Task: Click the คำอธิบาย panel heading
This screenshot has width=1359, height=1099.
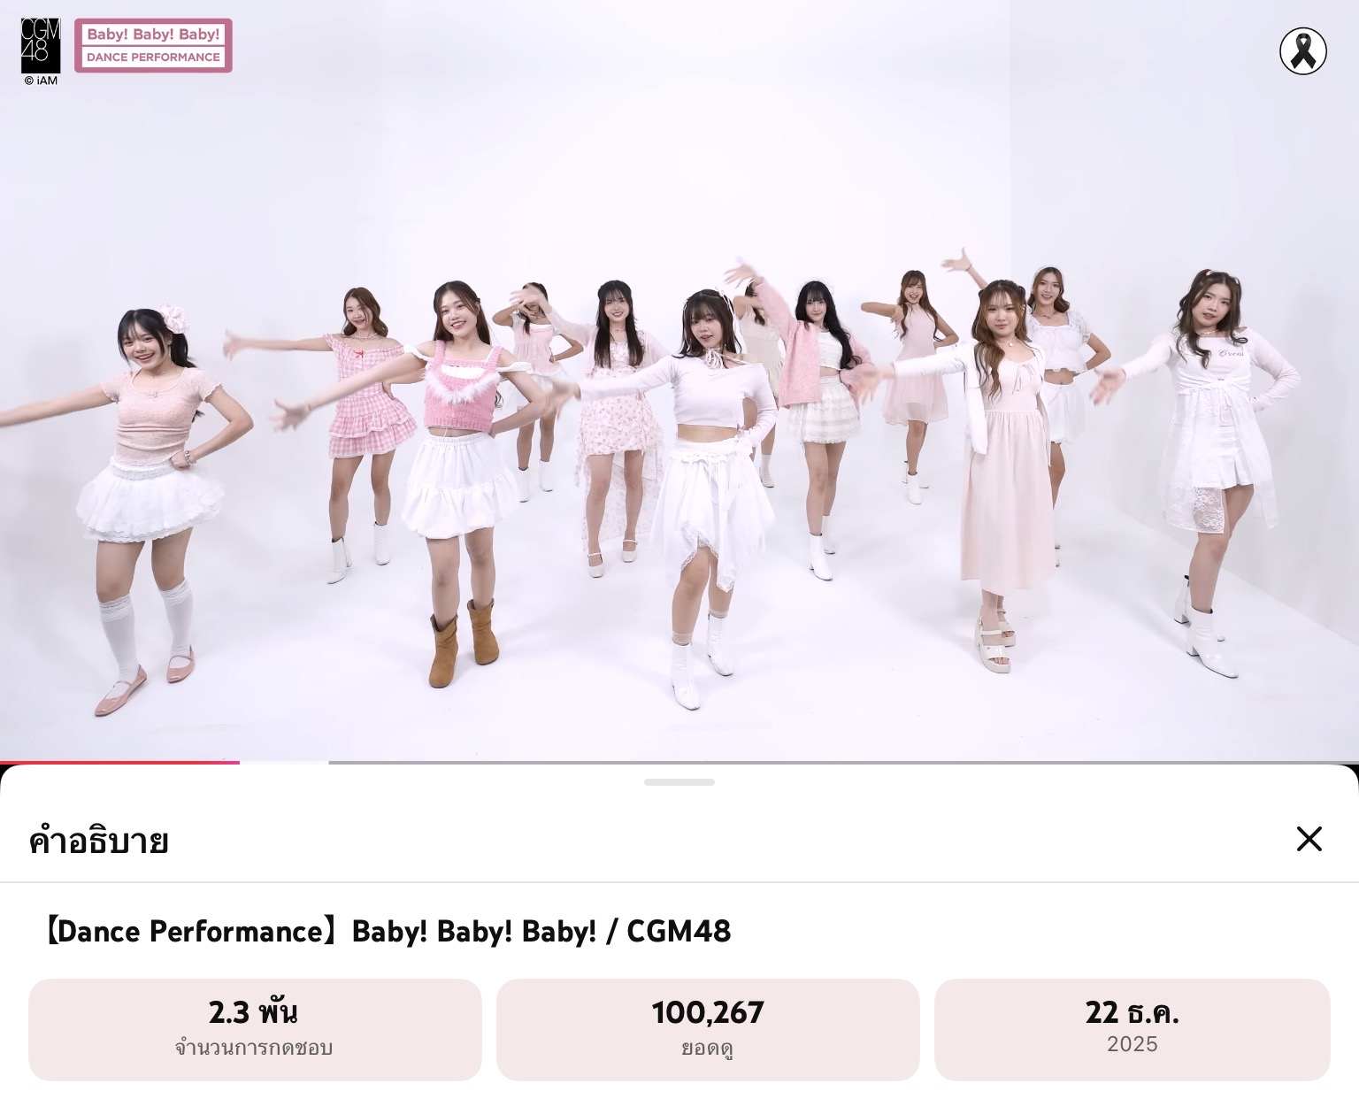Action: (98, 840)
